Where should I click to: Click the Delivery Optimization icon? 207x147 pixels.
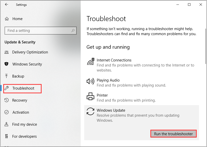point(7,52)
